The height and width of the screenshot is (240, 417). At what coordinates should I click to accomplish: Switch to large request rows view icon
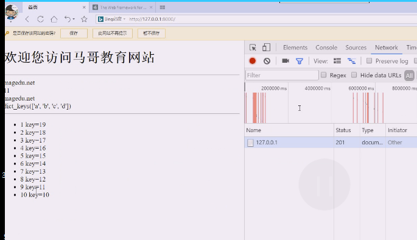click(337, 61)
